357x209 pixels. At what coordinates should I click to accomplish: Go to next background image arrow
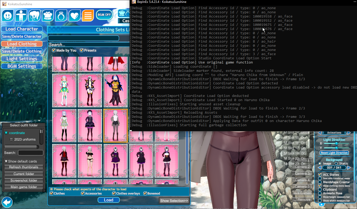349,167
